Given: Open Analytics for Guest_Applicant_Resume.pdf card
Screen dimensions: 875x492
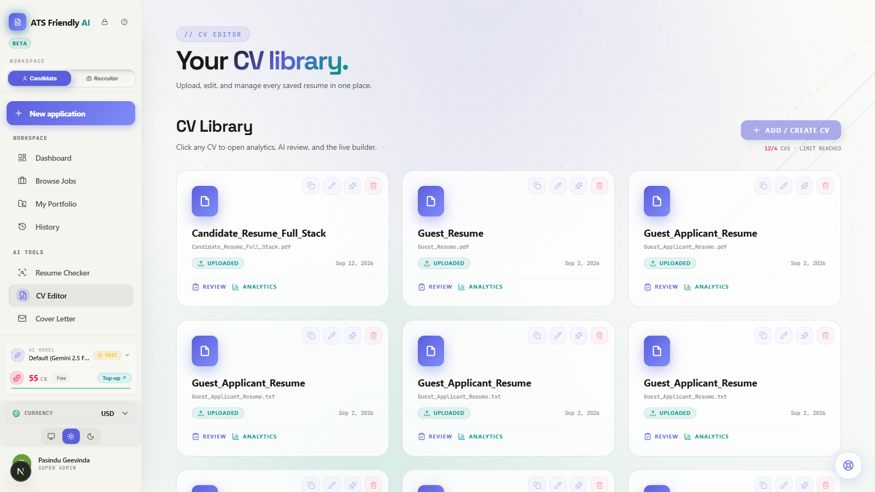Looking at the screenshot, I should click(x=706, y=287).
